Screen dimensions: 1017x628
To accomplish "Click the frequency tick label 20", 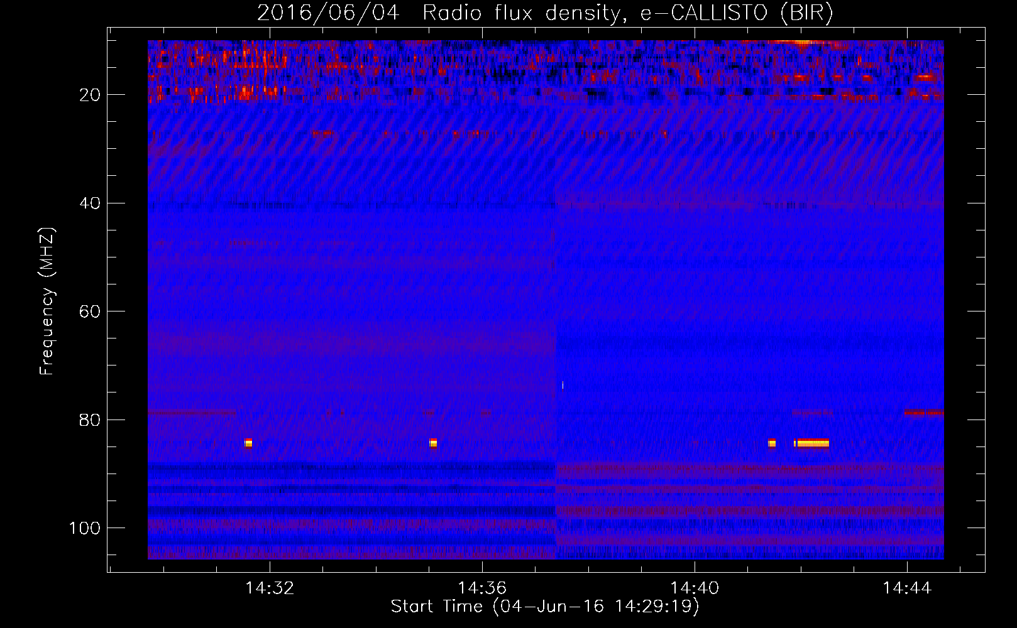I will pyautogui.click(x=91, y=95).
